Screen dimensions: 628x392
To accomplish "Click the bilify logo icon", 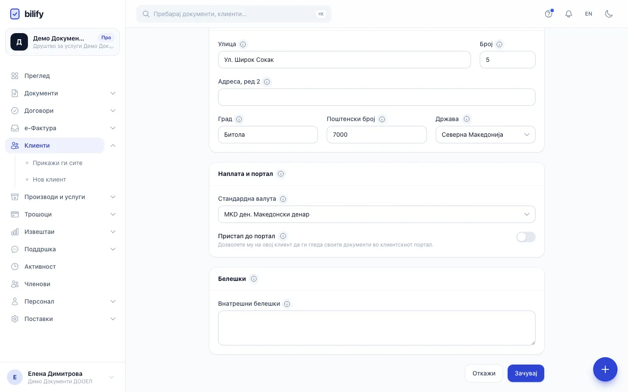I will (x=15, y=14).
